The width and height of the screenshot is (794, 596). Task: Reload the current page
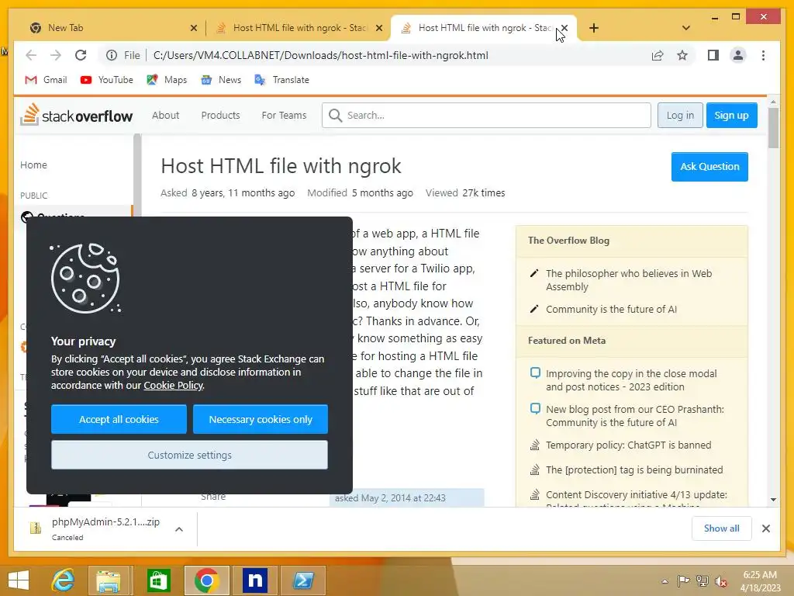(x=81, y=55)
